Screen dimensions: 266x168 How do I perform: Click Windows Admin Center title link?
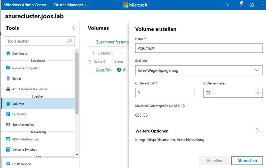click(x=25, y=5)
